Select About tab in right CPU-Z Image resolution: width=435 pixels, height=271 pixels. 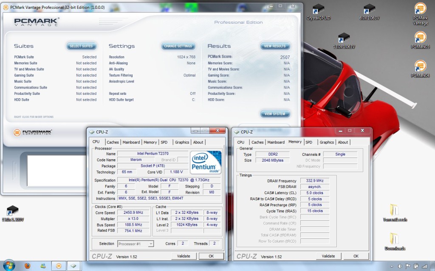pyautogui.click(x=343, y=142)
